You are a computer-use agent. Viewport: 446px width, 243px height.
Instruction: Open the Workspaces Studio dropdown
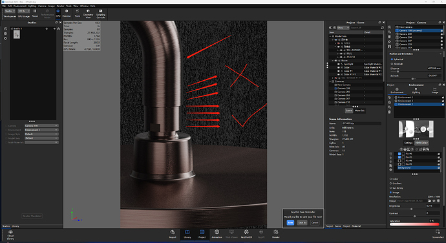[10, 11]
